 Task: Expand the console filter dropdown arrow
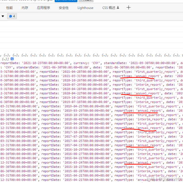tap(3, 16)
